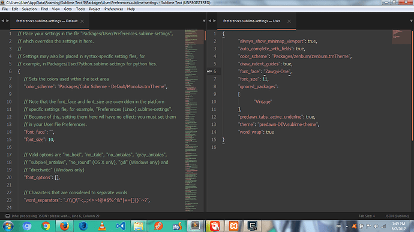Click "predawn-DEV.sublime-theme" value
Screen dimensions: 414x232
(288, 124)
